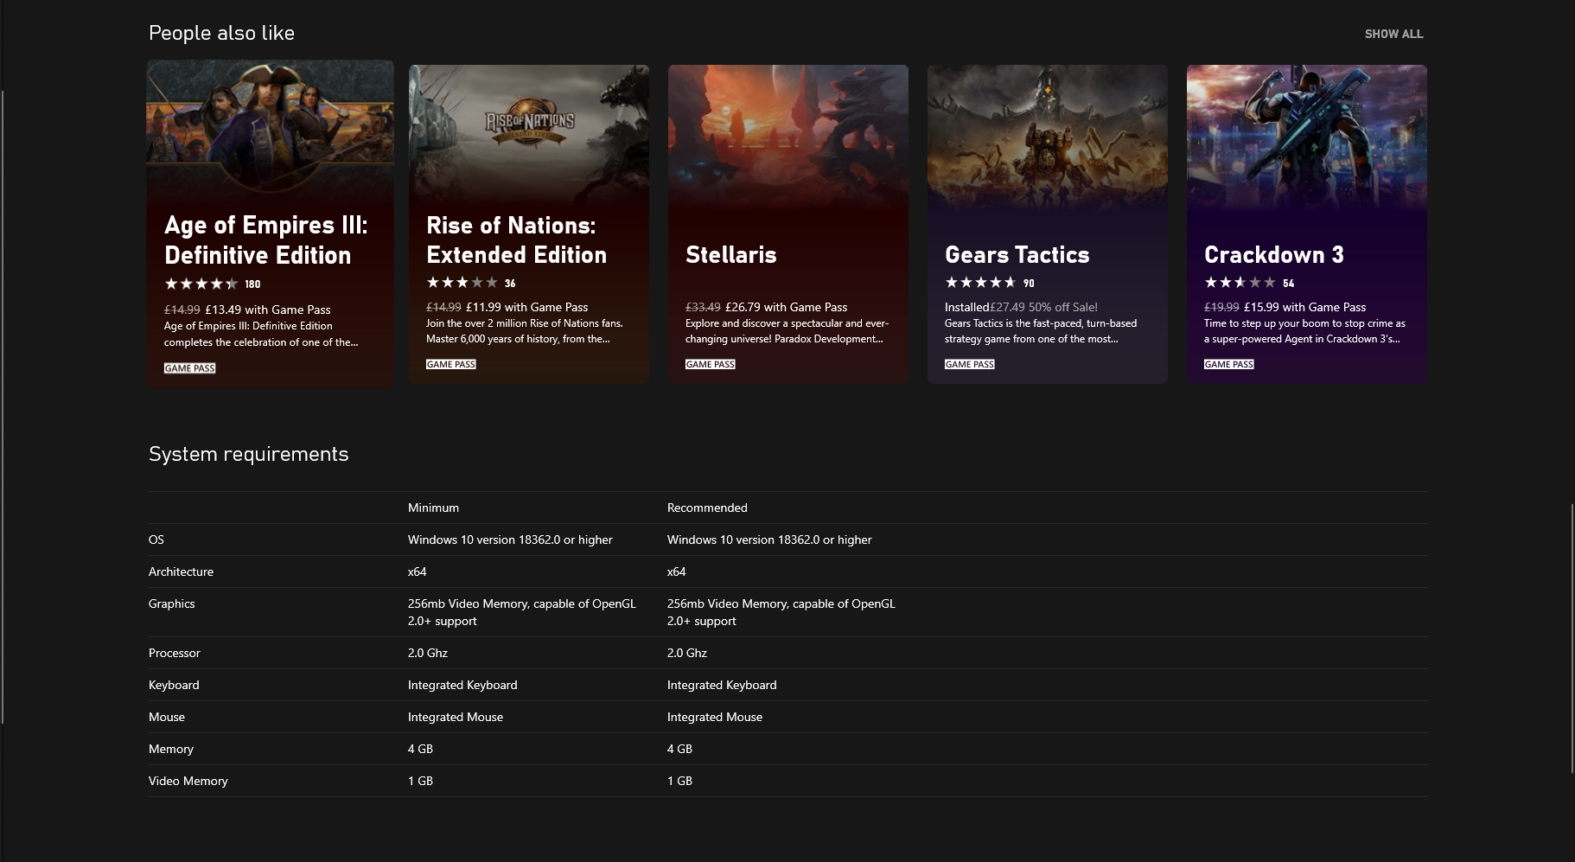Screen dimensions: 1575x862
Task: Click the minimum Video Memory 1 GB value
Action: (420, 781)
